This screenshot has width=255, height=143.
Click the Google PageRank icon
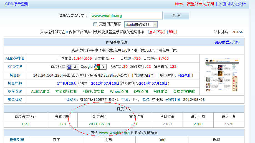97,67
